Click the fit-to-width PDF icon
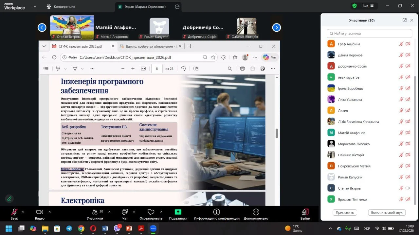This screenshot has width=419, height=235. tap(143, 69)
